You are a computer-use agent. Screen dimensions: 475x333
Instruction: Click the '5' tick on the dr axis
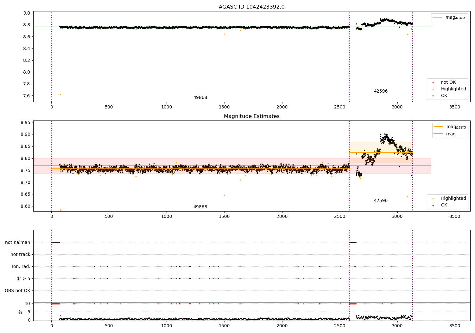click(x=29, y=312)
